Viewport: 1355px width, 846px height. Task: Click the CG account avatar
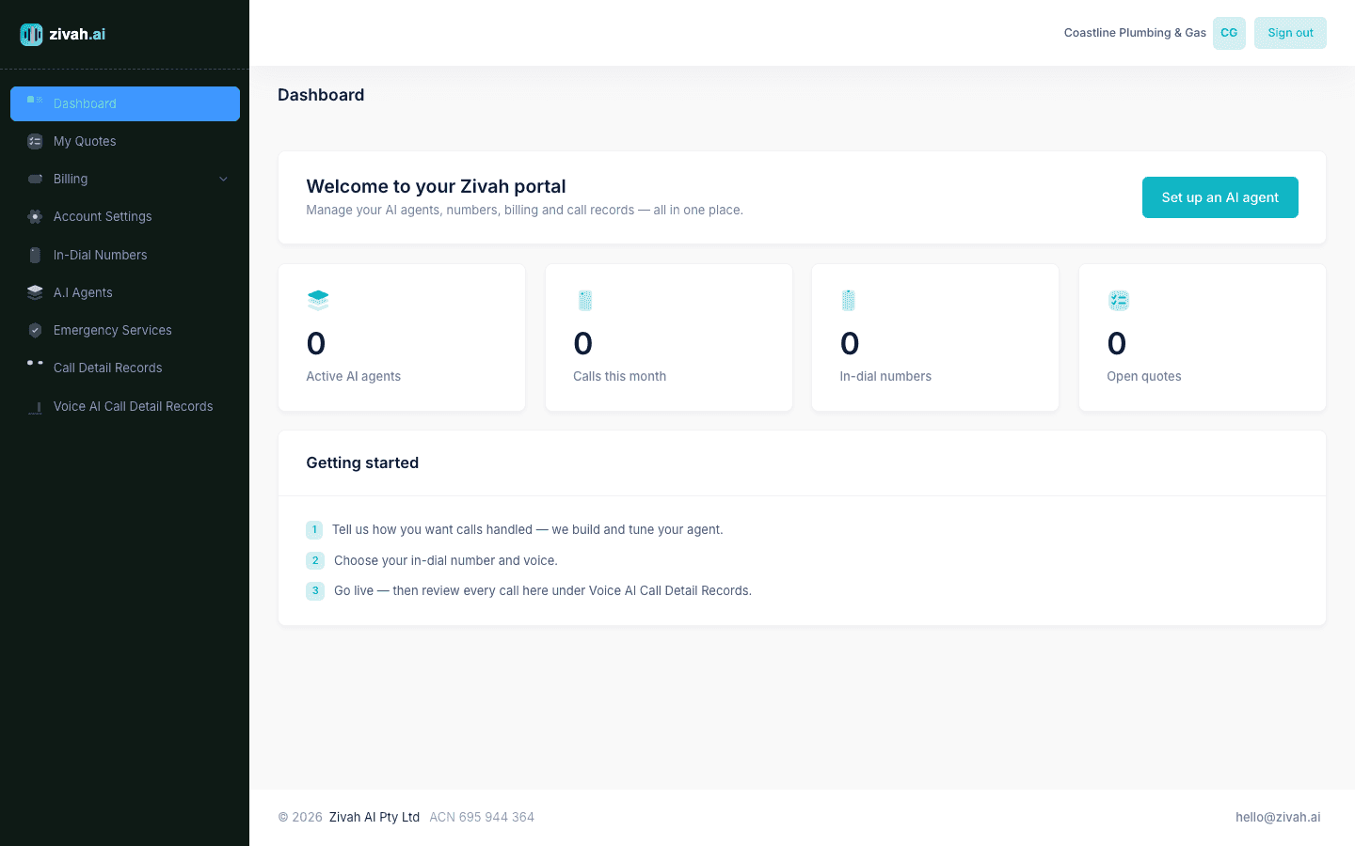1229,33
